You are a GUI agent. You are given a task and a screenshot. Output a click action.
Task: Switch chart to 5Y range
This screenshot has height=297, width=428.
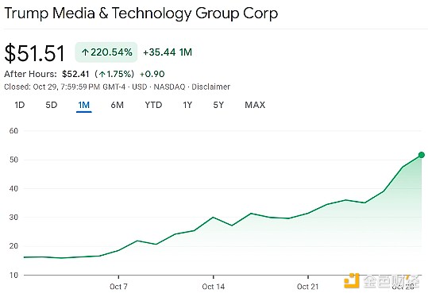218,105
